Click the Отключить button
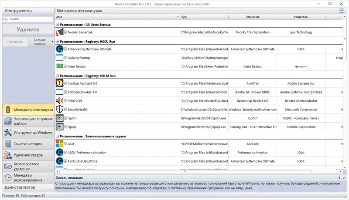349x200 pixels. coord(15,42)
